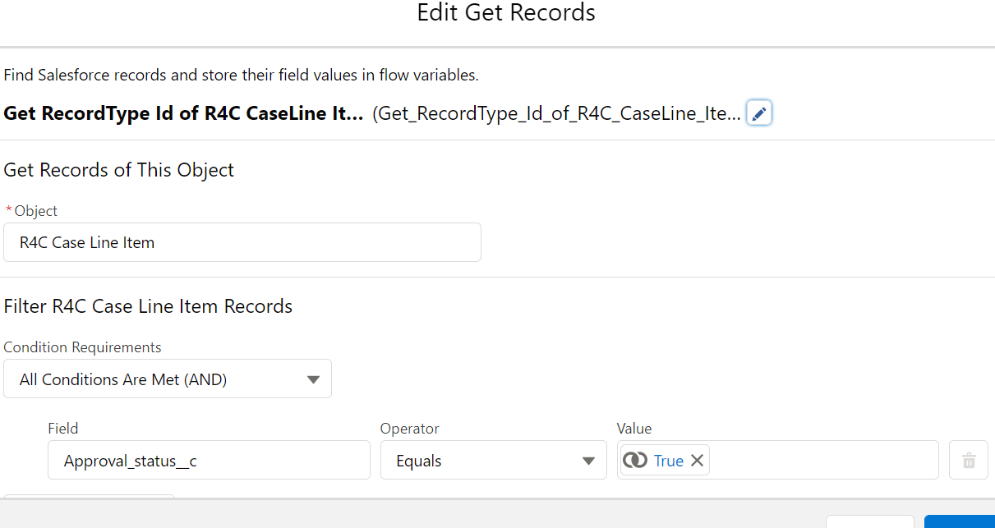Delete the Approval_status__c condition row via trash icon
Screen dimensions: 995x528
(969, 461)
